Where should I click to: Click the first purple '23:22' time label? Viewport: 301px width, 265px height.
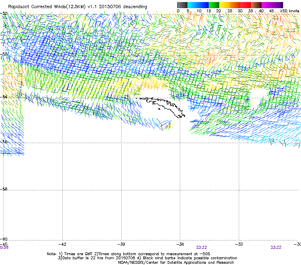click(x=202, y=247)
